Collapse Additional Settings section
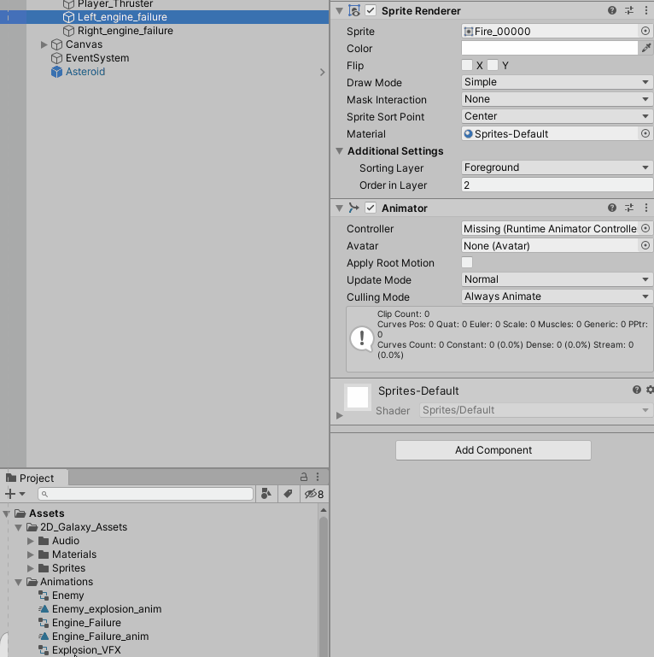The height and width of the screenshot is (657, 654). (339, 151)
